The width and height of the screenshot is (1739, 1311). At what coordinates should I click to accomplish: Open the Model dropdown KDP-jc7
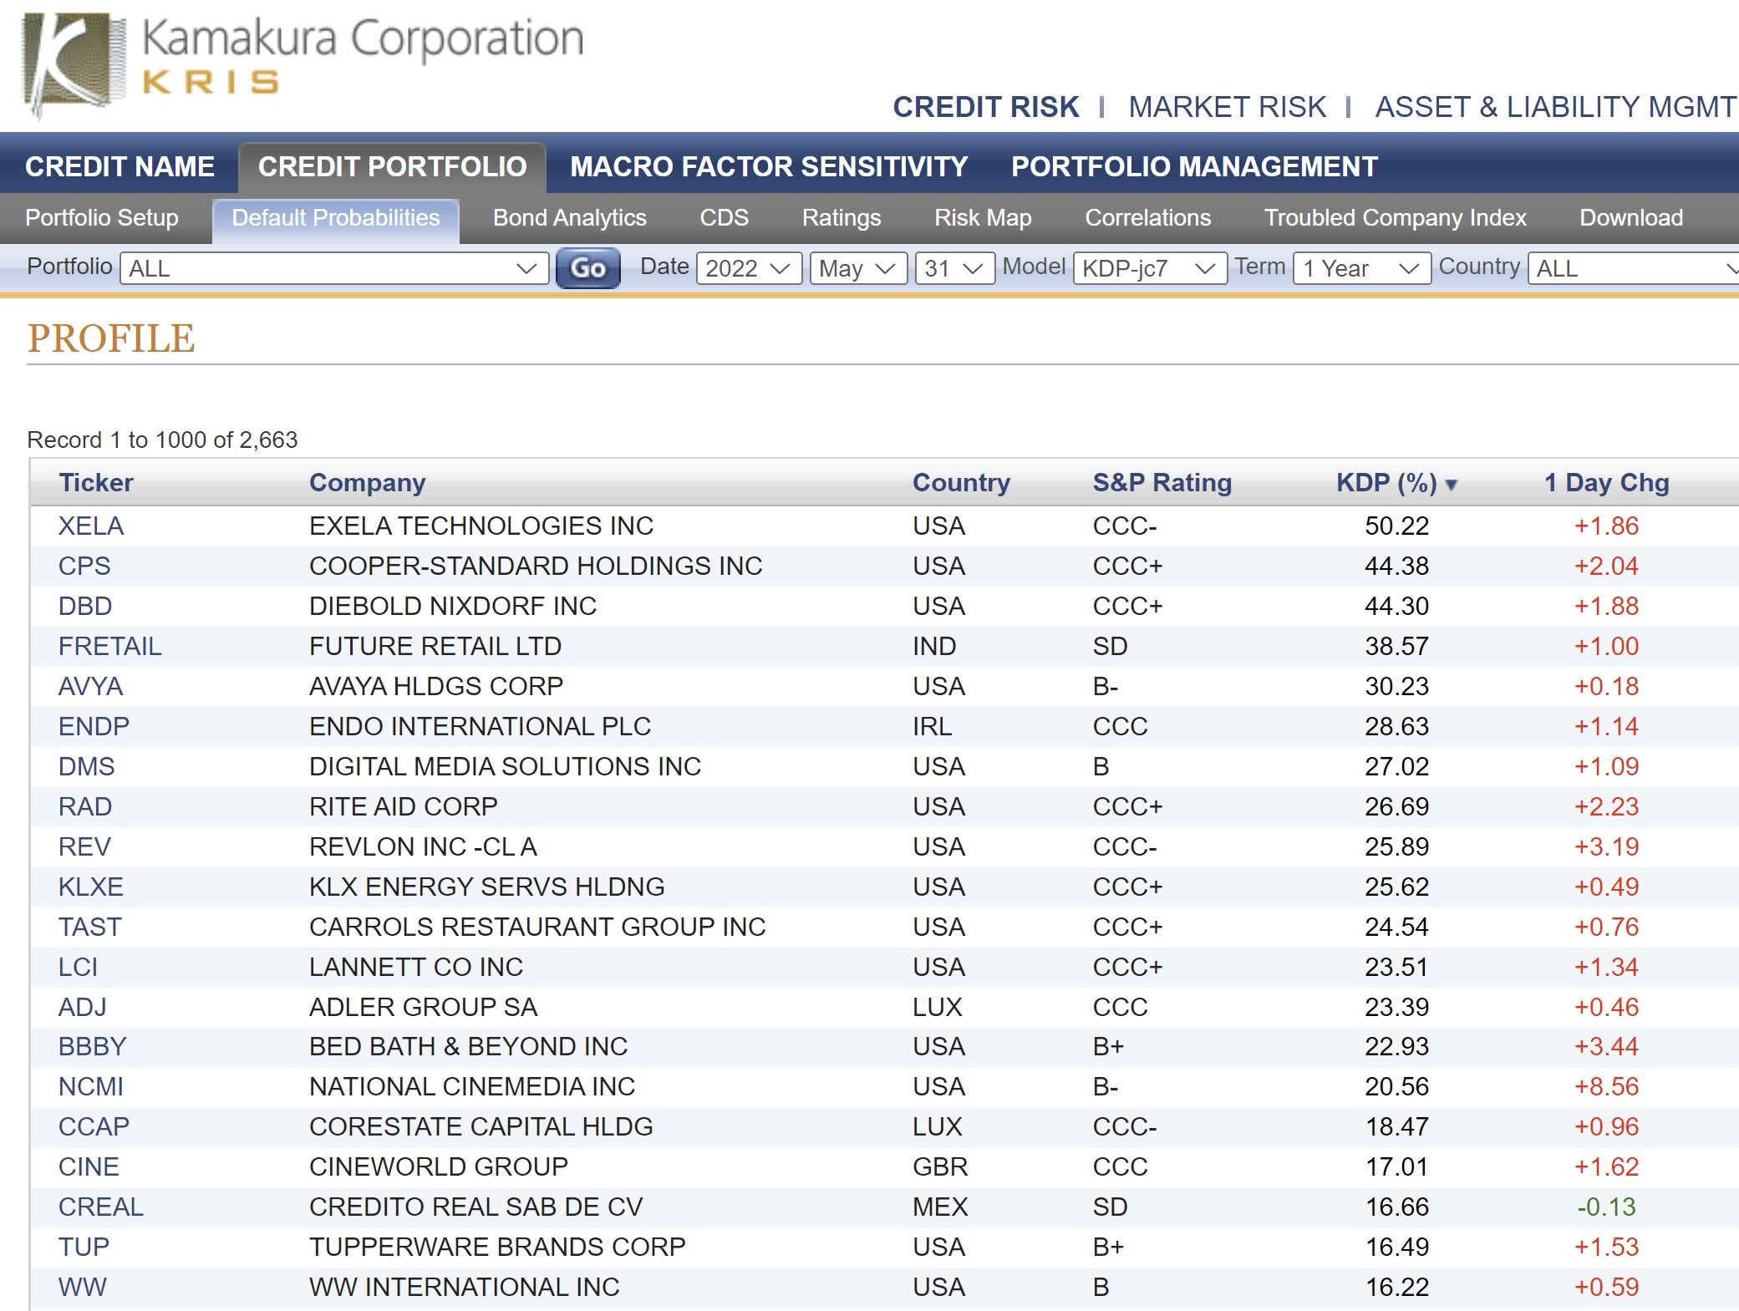[x=1149, y=268]
